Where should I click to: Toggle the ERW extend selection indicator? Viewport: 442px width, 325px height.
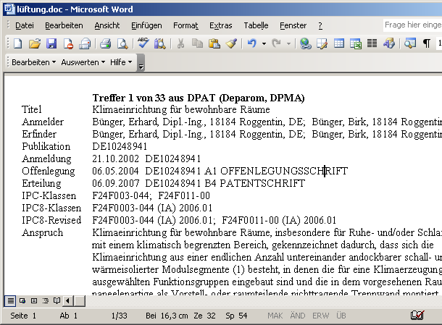click(320, 316)
